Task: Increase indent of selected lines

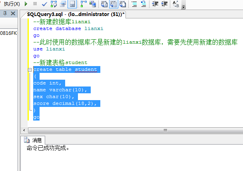Action: point(164,4)
